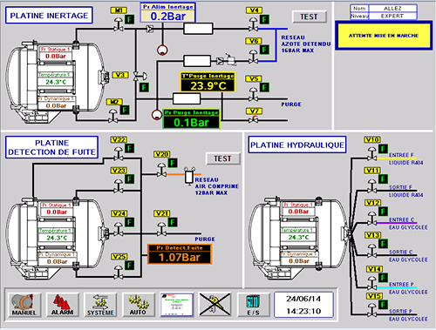Toggle the green F state of valve V4
The image size is (436, 330).
tap(264, 20)
